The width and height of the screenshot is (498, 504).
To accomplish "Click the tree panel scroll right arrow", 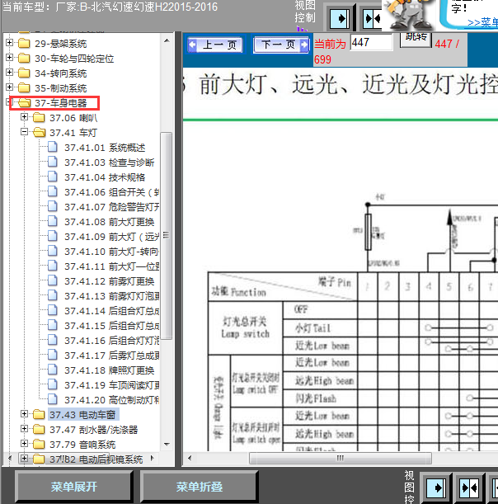I will (x=153, y=458).
